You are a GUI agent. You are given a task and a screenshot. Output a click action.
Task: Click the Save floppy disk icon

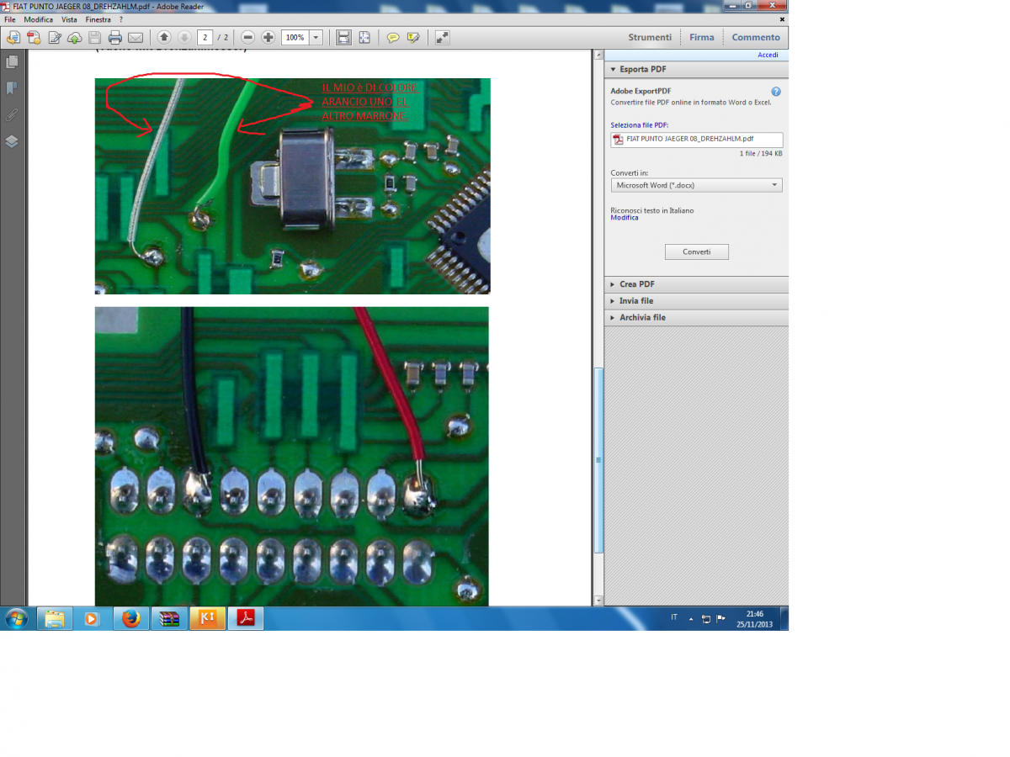[x=95, y=37]
